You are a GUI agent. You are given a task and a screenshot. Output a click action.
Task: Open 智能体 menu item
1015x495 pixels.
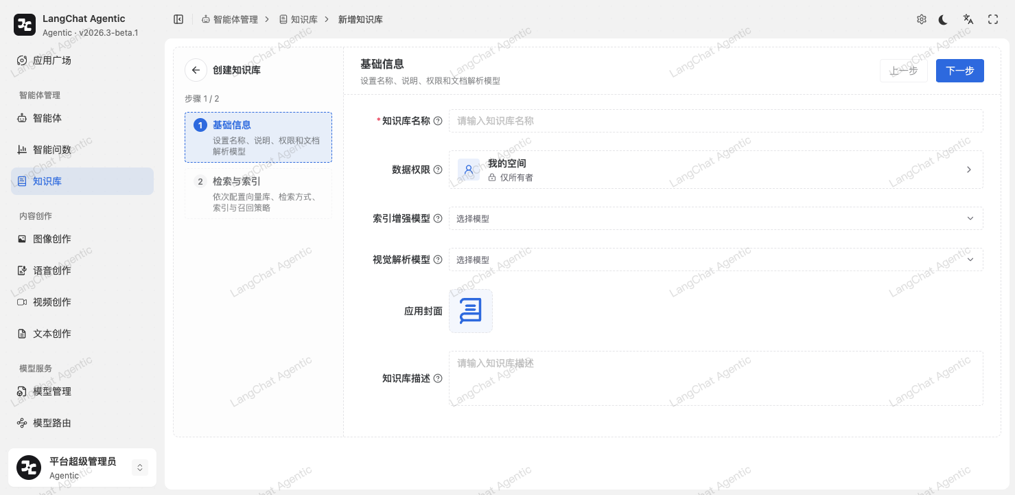click(x=82, y=118)
